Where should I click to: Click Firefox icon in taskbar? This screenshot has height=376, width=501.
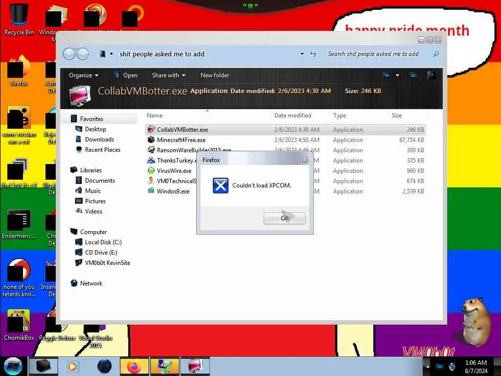click(134, 366)
